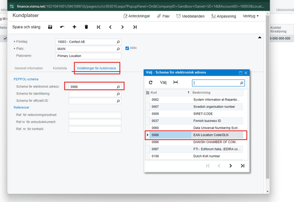
Task: Collapse the form header with up arrow
Action: coord(260,38)
